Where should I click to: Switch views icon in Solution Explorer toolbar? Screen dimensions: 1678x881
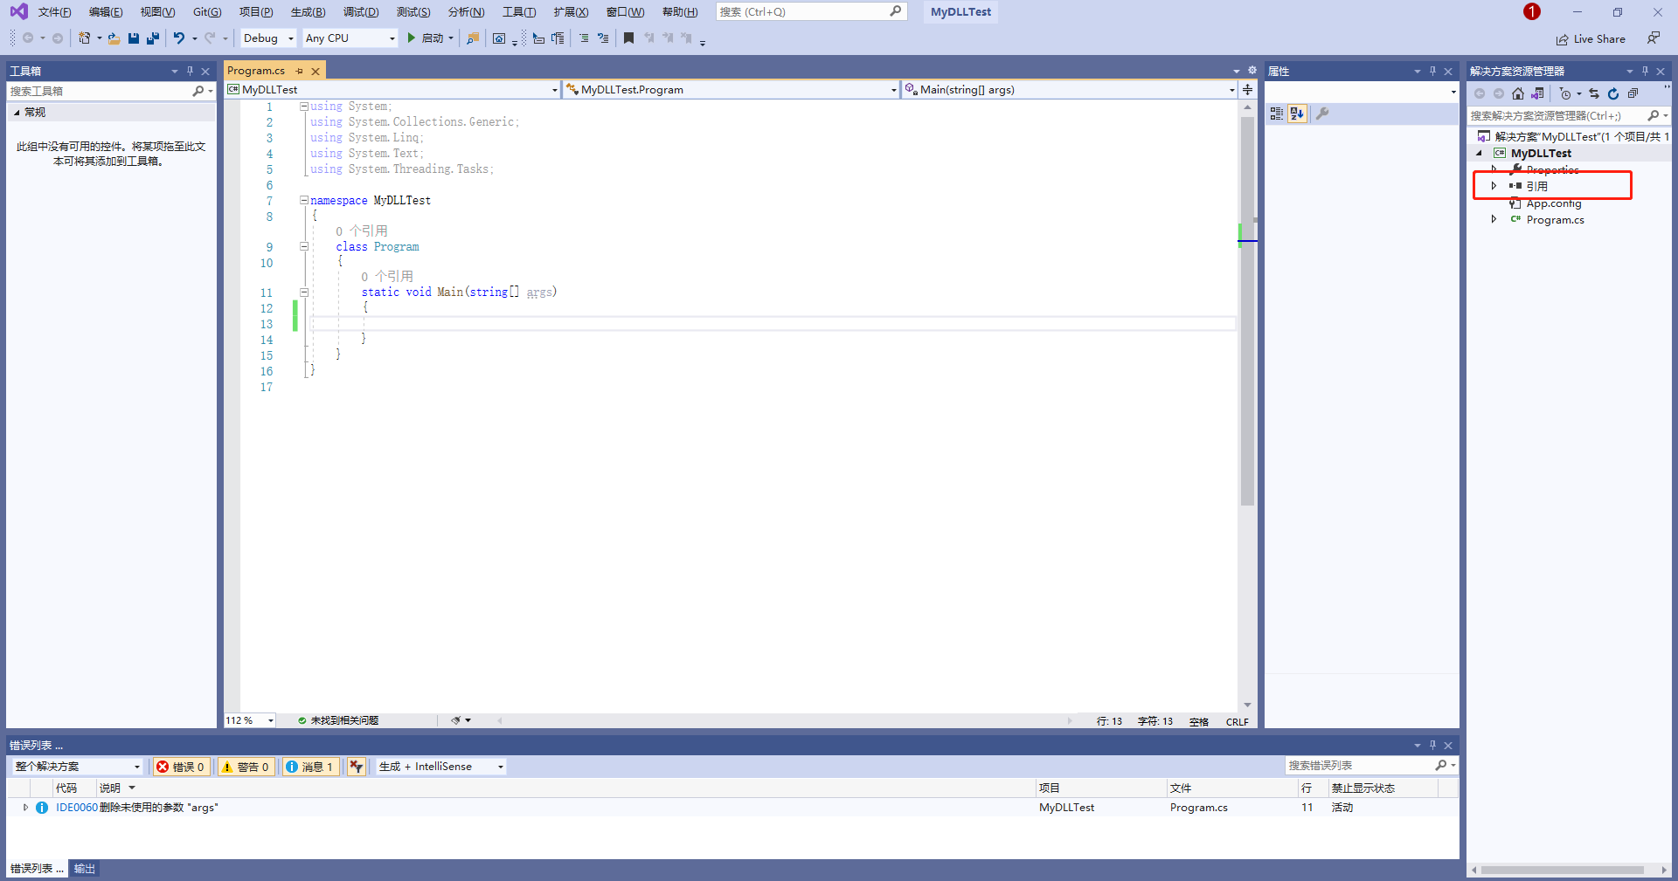tap(1537, 93)
